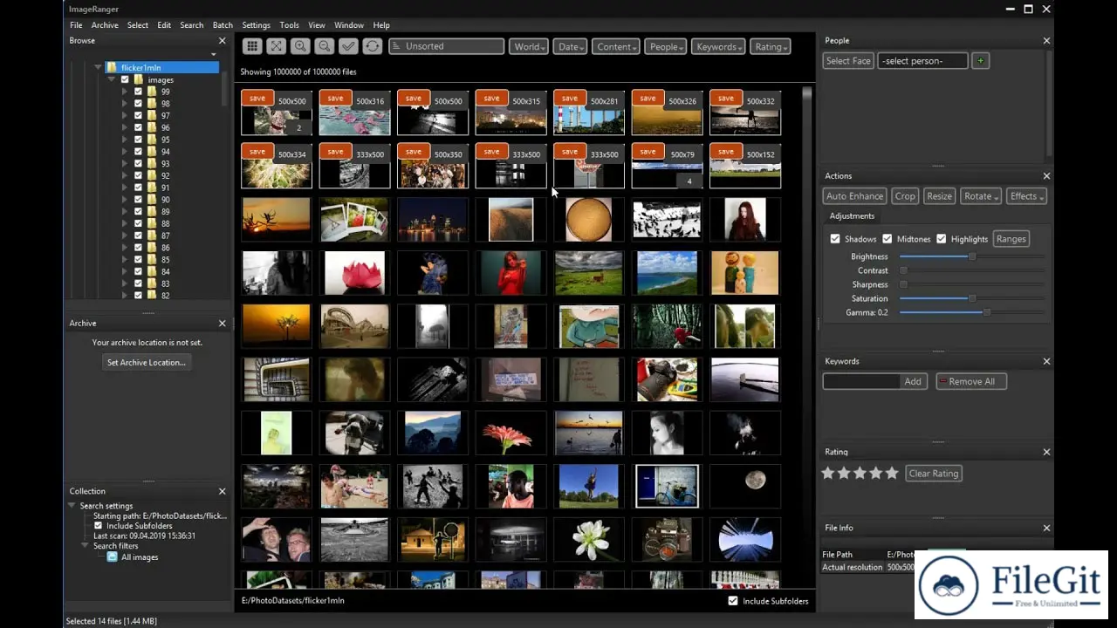This screenshot has height=628, width=1117.
Task: Uncheck folder 95 checkbox
Action: point(138,140)
